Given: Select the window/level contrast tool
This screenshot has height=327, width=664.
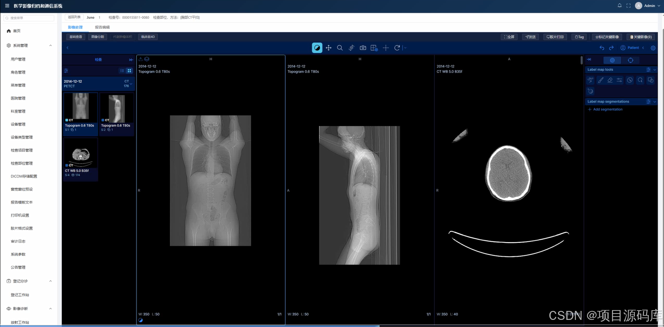Looking at the screenshot, I should [317, 48].
